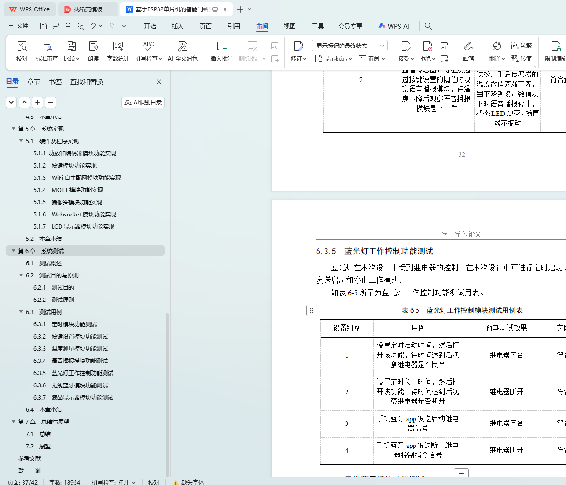Click the table move handle beside 表 6-5
Viewport: 566px width, 485px height.
pos(312,310)
